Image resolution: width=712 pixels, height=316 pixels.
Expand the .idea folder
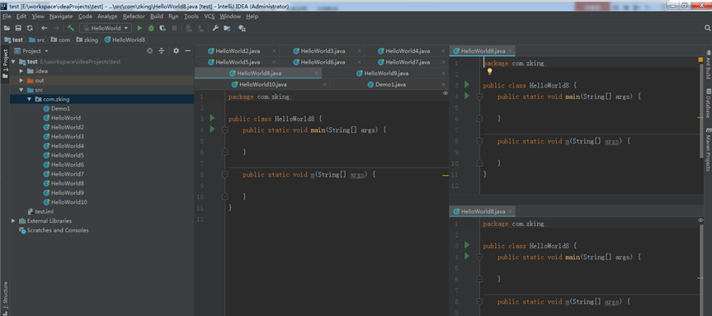coord(21,71)
